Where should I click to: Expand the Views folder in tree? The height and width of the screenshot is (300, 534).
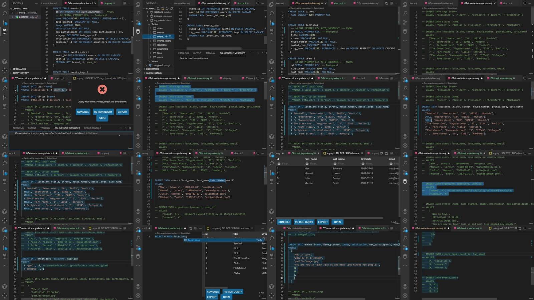(149, 61)
